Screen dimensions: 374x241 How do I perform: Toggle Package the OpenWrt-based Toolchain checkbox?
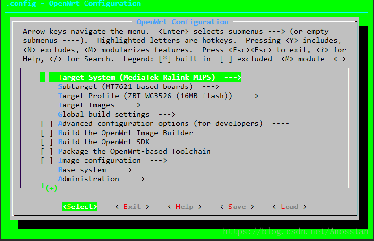pyautogui.click(x=47, y=152)
